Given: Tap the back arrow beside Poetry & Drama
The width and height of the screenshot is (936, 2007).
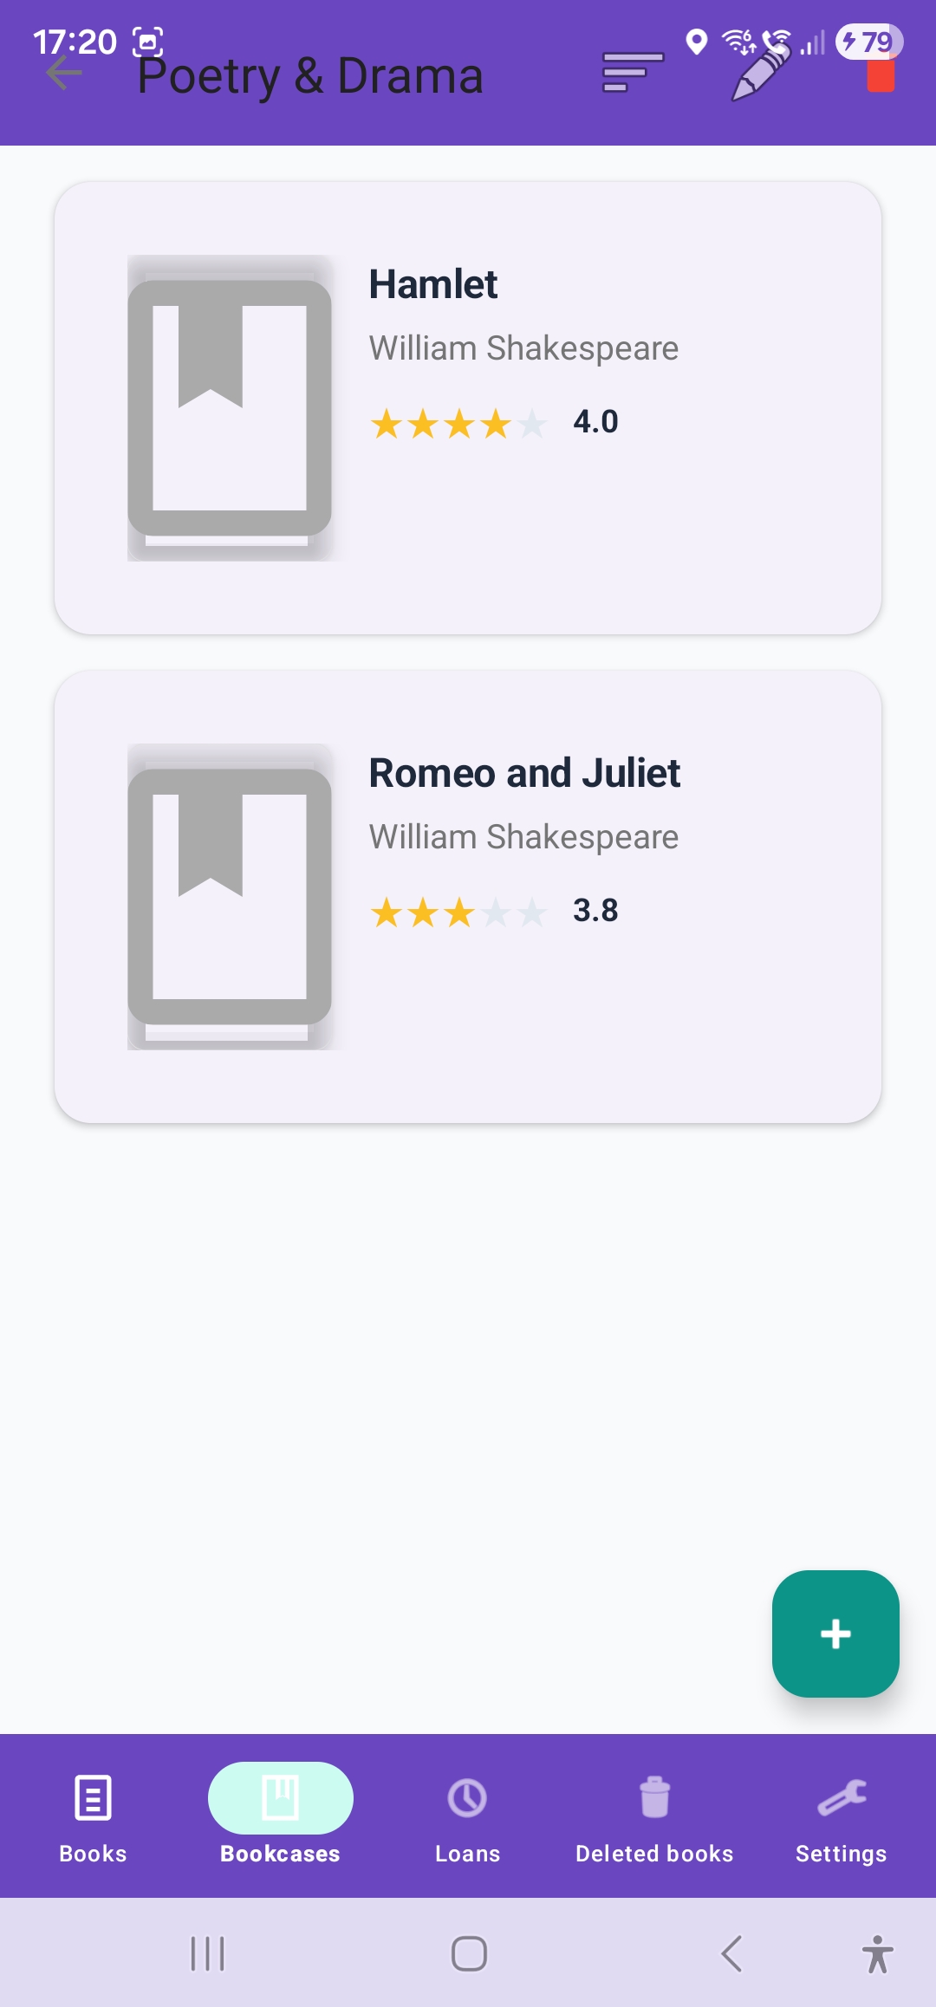Looking at the screenshot, I should (x=64, y=74).
